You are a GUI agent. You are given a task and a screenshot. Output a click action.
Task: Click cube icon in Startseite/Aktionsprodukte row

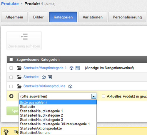(70, 86)
